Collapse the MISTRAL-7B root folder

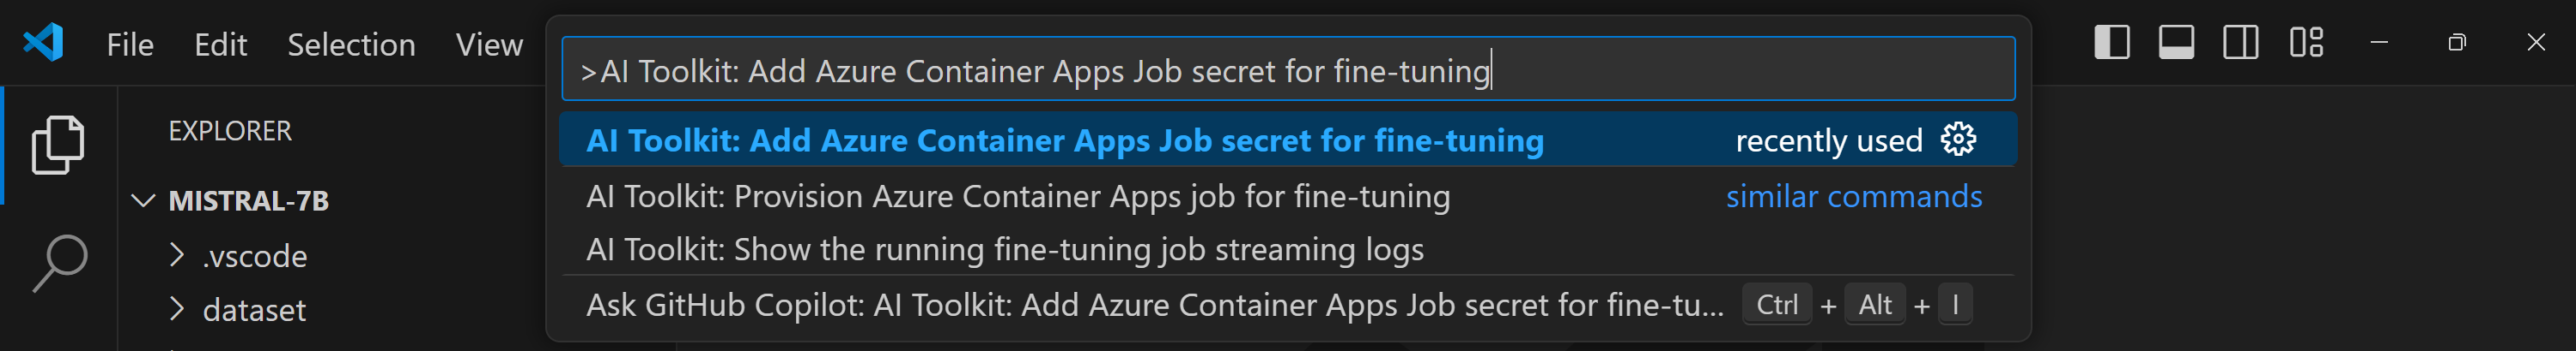click(144, 201)
